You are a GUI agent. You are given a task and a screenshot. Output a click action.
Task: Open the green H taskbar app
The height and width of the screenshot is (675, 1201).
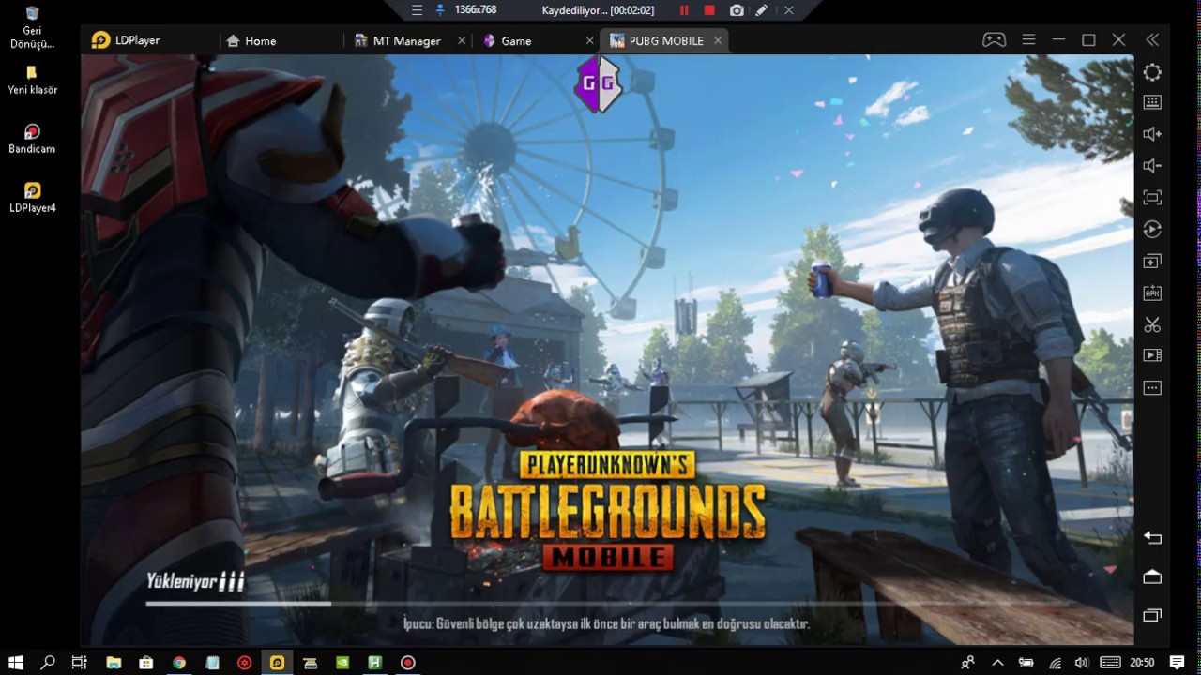pyautogui.click(x=375, y=663)
